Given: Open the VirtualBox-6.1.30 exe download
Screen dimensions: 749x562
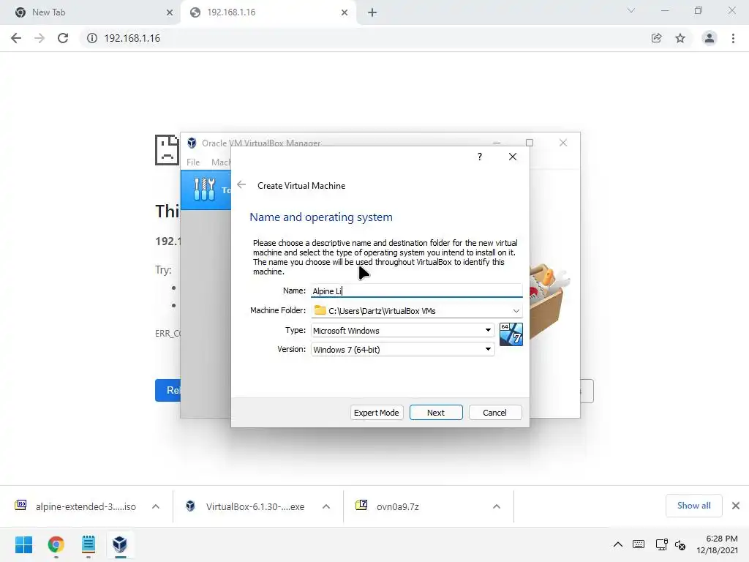Looking at the screenshot, I should tap(245, 506).
